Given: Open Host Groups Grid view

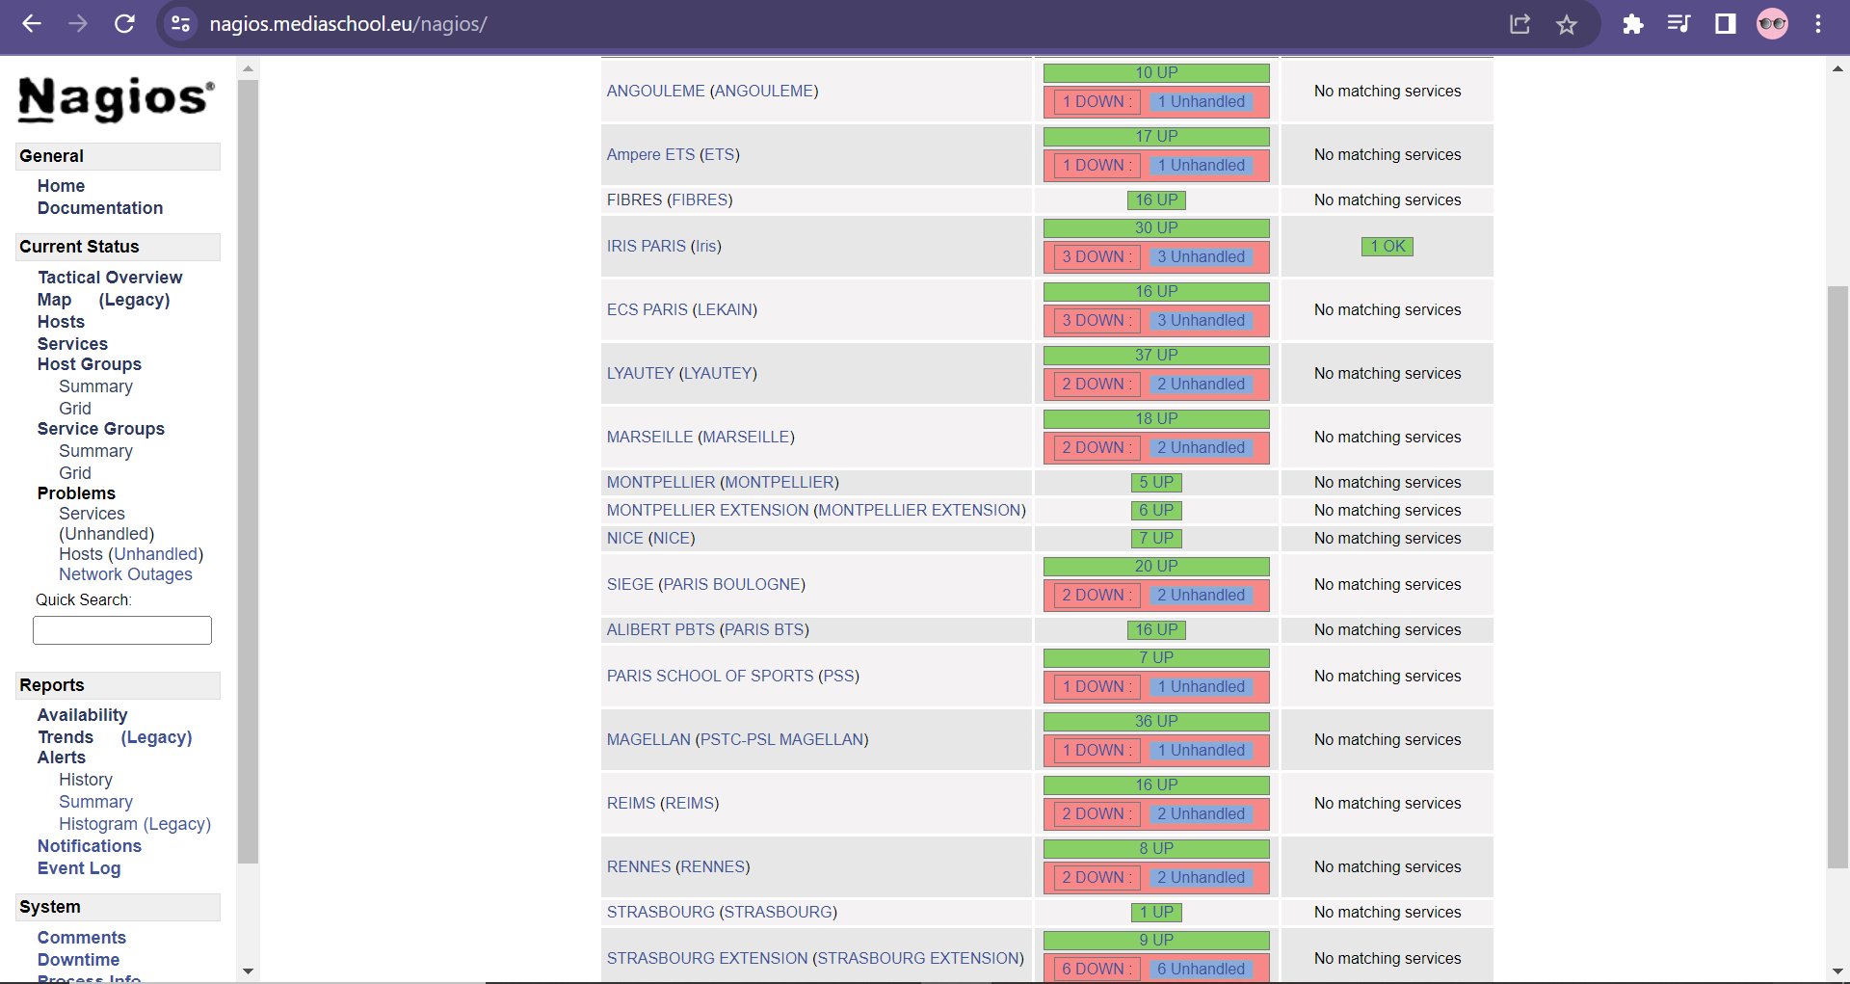Looking at the screenshot, I should click(75, 409).
